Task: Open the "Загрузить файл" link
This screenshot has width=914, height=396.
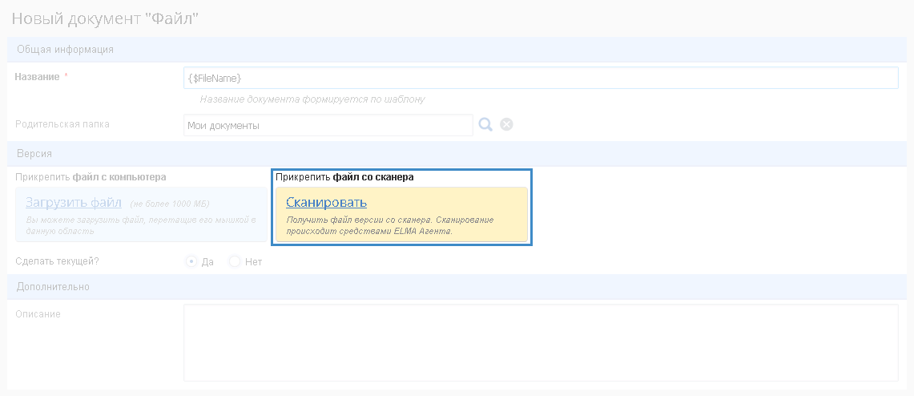Action: click(74, 202)
